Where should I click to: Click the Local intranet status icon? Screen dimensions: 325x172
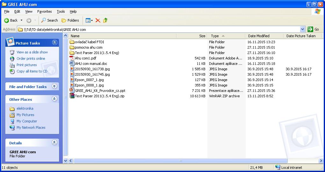[x=278, y=167]
